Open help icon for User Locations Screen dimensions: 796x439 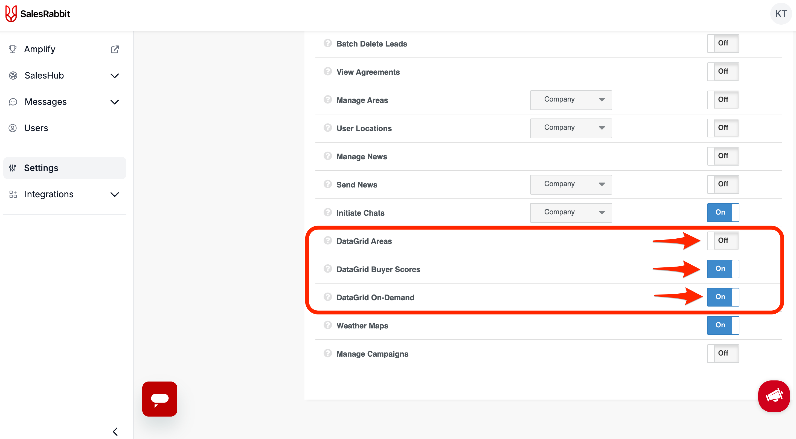click(x=327, y=127)
